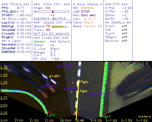Click the N+T no DC search label
The height and width of the screenshot is (122, 152).
click(x=51, y=34)
